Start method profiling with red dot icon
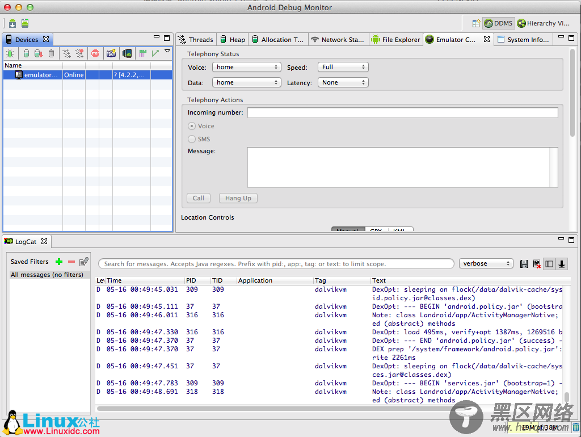 79,53
